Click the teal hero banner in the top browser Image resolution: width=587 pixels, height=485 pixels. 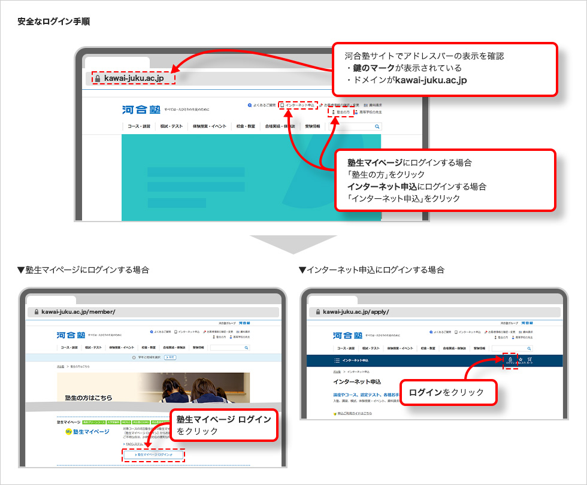coord(251,177)
